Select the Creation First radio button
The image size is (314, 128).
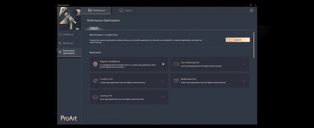click(x=163, y=81)
